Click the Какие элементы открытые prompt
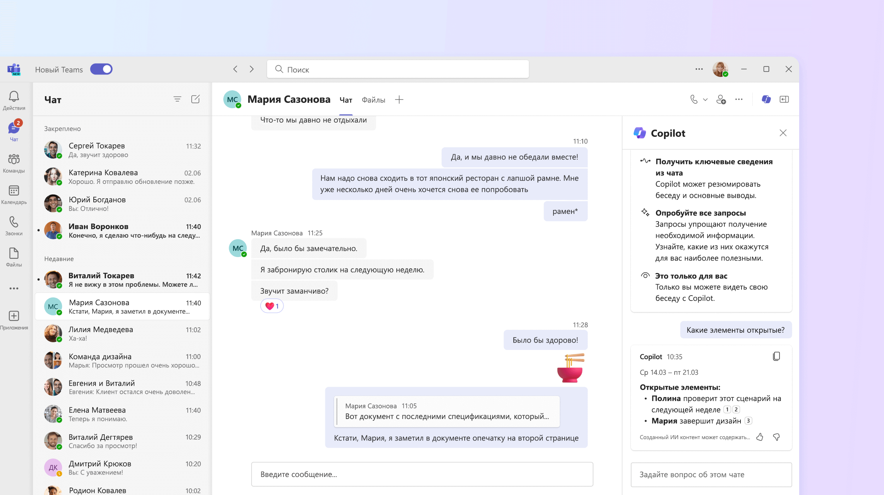 (x=735, y=330)
